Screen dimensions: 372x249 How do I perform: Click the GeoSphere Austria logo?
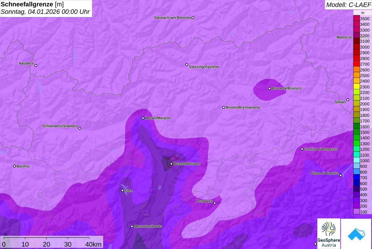pyautogui.click(x=329, y=234)
